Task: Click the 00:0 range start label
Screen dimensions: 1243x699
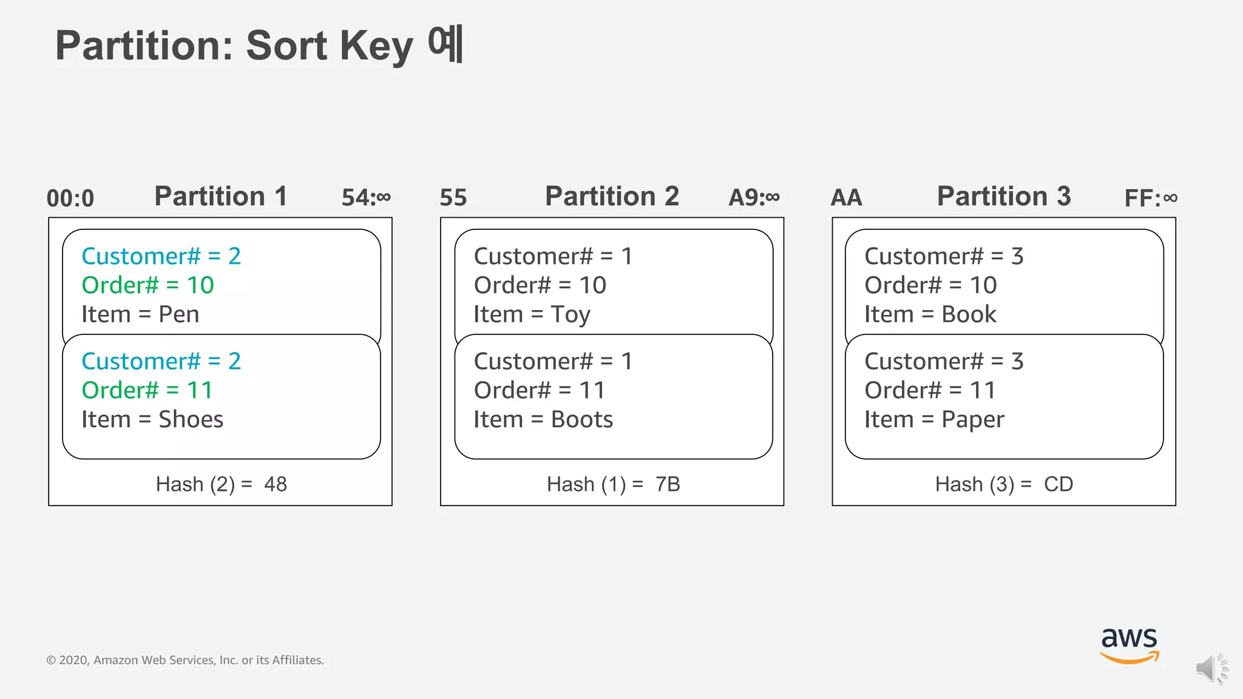Action: coord(70,198)
